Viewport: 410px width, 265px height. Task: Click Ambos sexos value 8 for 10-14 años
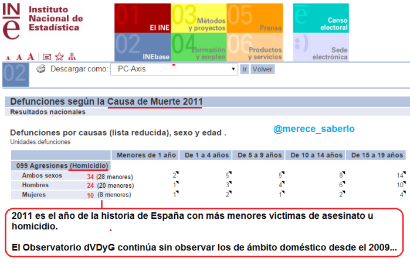pos(342,175)
